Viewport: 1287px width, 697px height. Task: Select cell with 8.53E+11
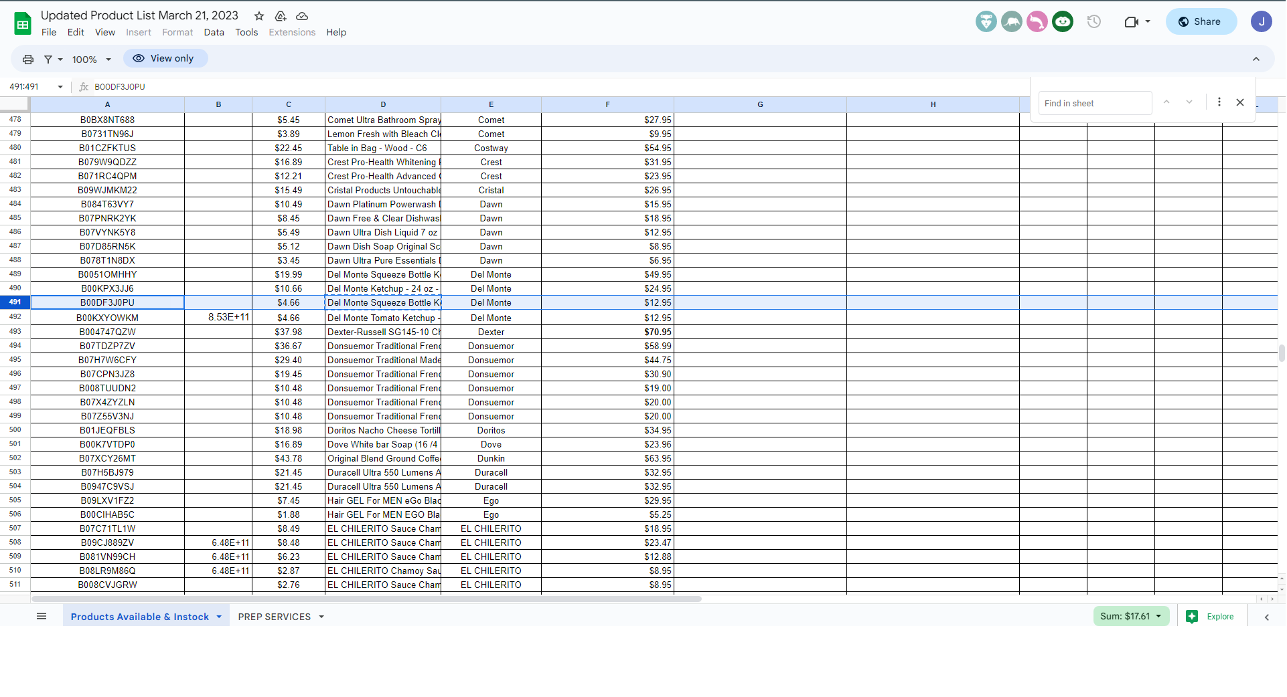(x=218, y=317)
